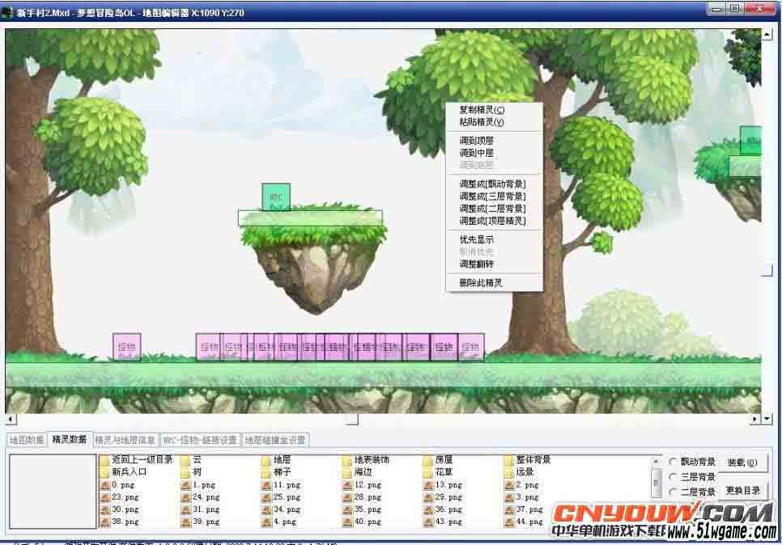
Task: Switch to the 地图数据 tab
Action: click(x=27, y=440)
